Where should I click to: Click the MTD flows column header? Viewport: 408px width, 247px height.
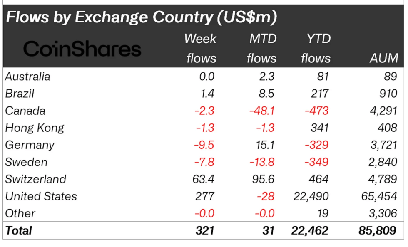click(262, 48)
